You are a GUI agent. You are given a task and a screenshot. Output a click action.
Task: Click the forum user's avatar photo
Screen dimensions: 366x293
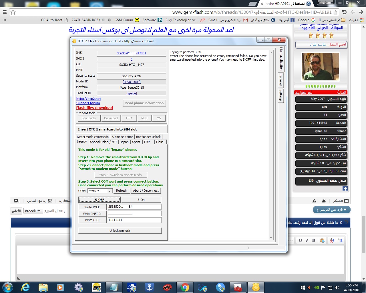pyautogui.click(x=321, y=67)
